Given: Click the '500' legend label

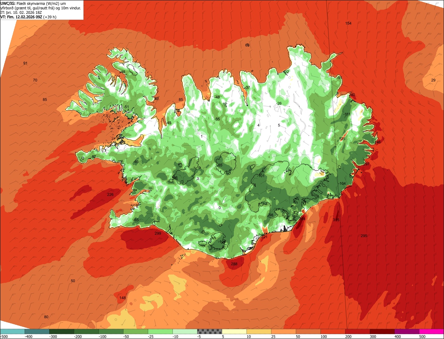Looking at the screenshot, I should (x=422, y=337).
